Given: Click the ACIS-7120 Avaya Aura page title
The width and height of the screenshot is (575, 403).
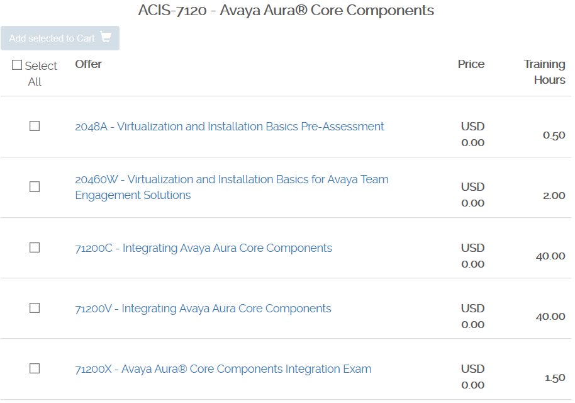Looking at the screenshot, I should [286, 11].
